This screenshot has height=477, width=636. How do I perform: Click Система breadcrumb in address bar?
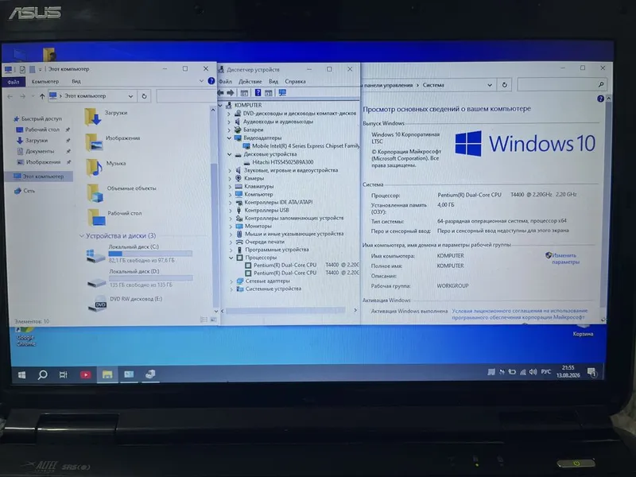(x=433, y=85)
